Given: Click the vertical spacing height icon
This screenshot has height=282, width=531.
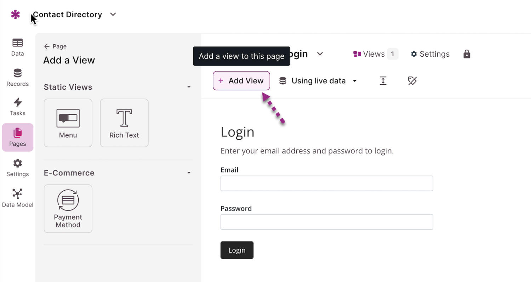Looking at the screenshot, I should (383, 81).
